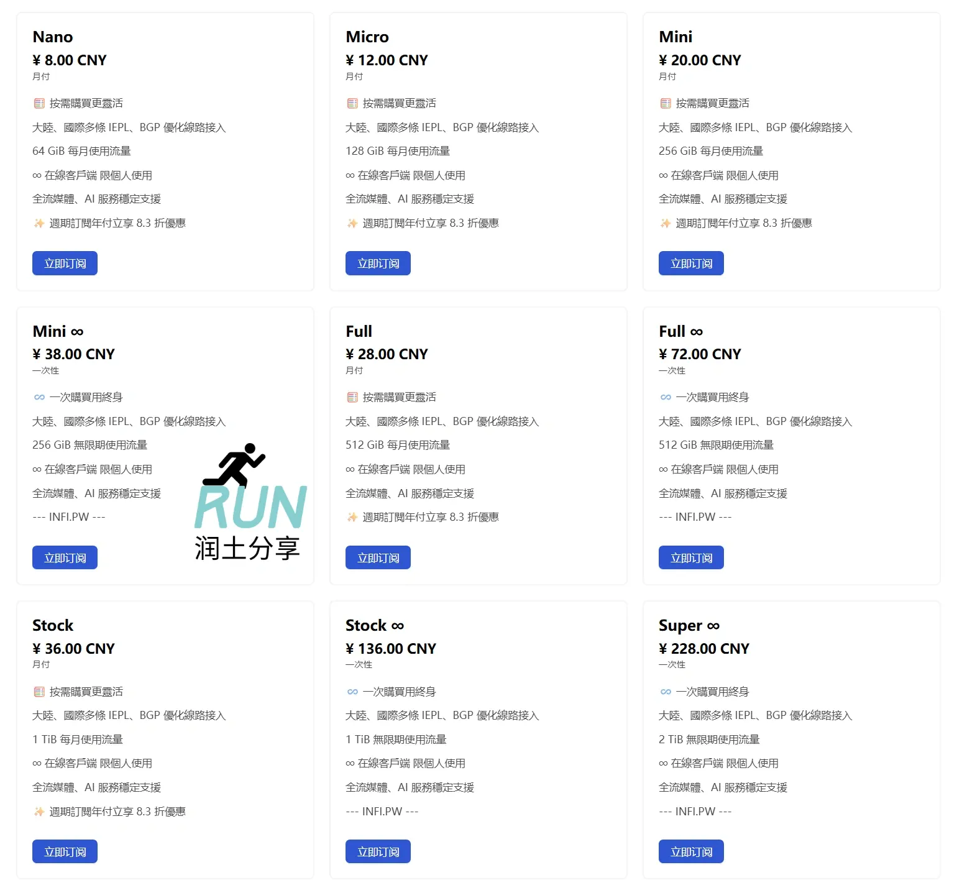Subscribe to the Mini ∞ lifetime plan
This screenshot has height=893, width=957.
(65, 558)
